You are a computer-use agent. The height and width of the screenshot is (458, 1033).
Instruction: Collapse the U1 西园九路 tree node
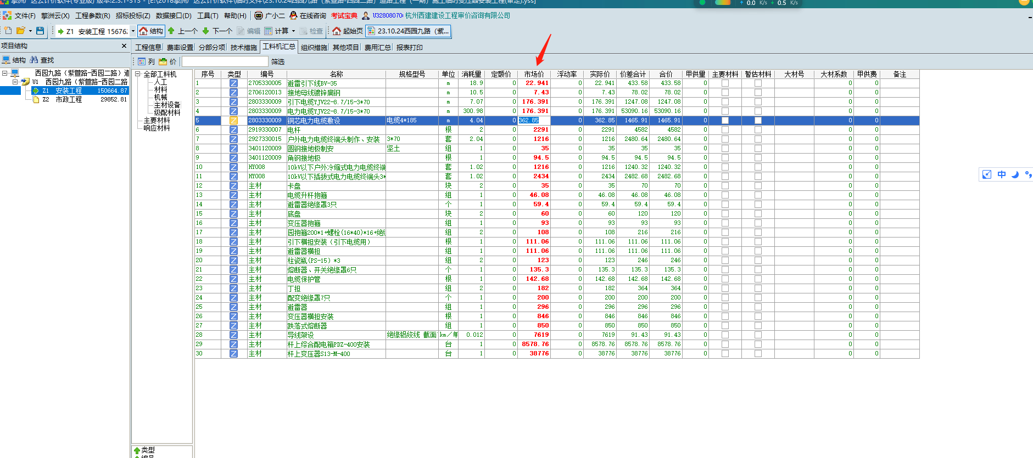pyautogui.click(x=15, y=82)
